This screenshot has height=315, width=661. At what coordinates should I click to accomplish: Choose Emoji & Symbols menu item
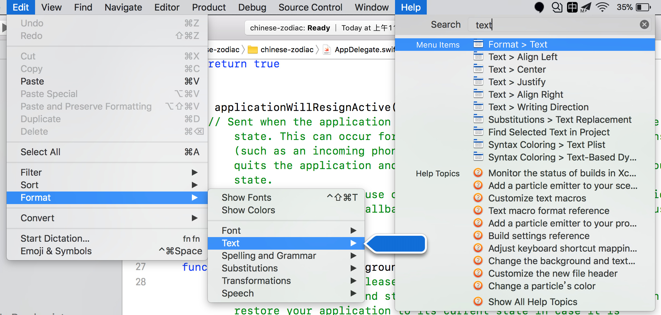point(107,251)
